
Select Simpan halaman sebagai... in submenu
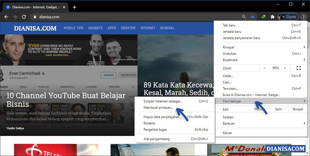pyautogui.click(x=175, y=101)
